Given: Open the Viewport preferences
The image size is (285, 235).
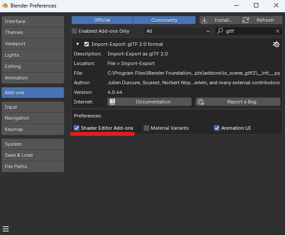Looking at the screenshot, I should point(33,44).
